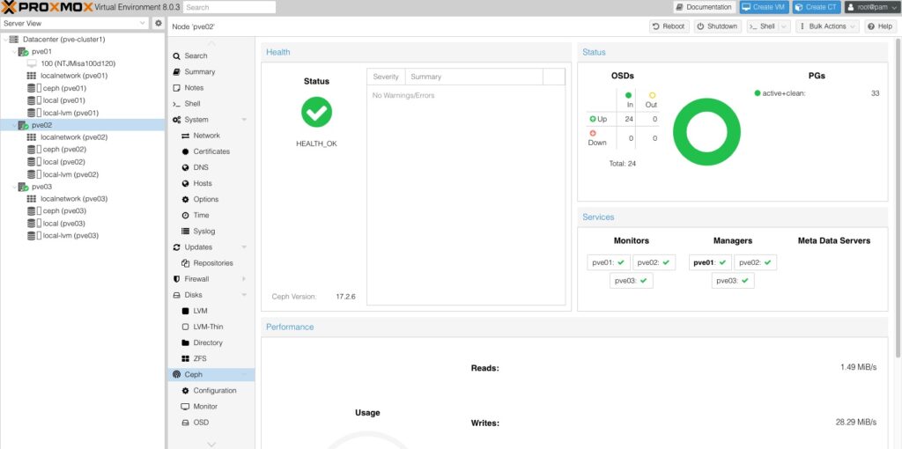
Task: Collapse the pve01 tree node
Action: tap(14, 52)
